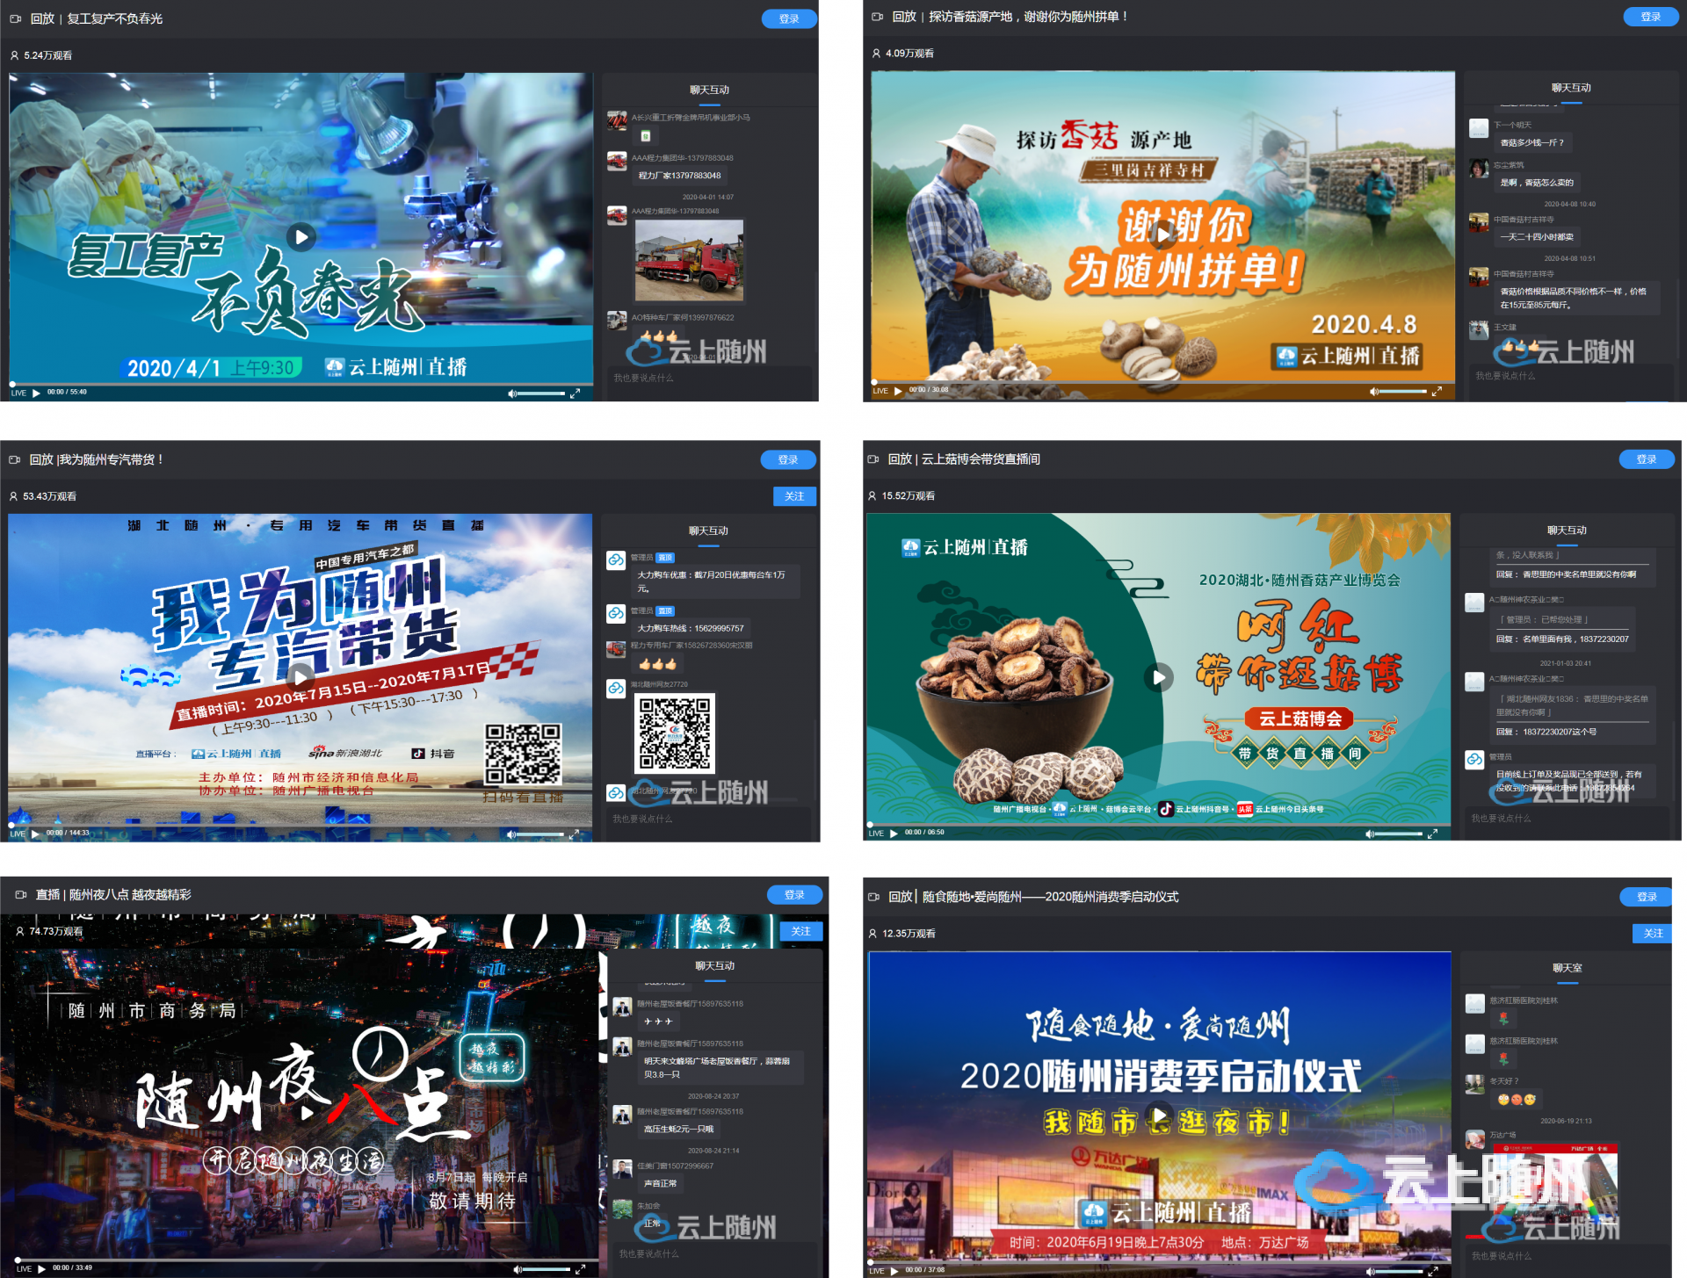Adjust volume slider in 探访香菇源产地 player

point(1403,391)
